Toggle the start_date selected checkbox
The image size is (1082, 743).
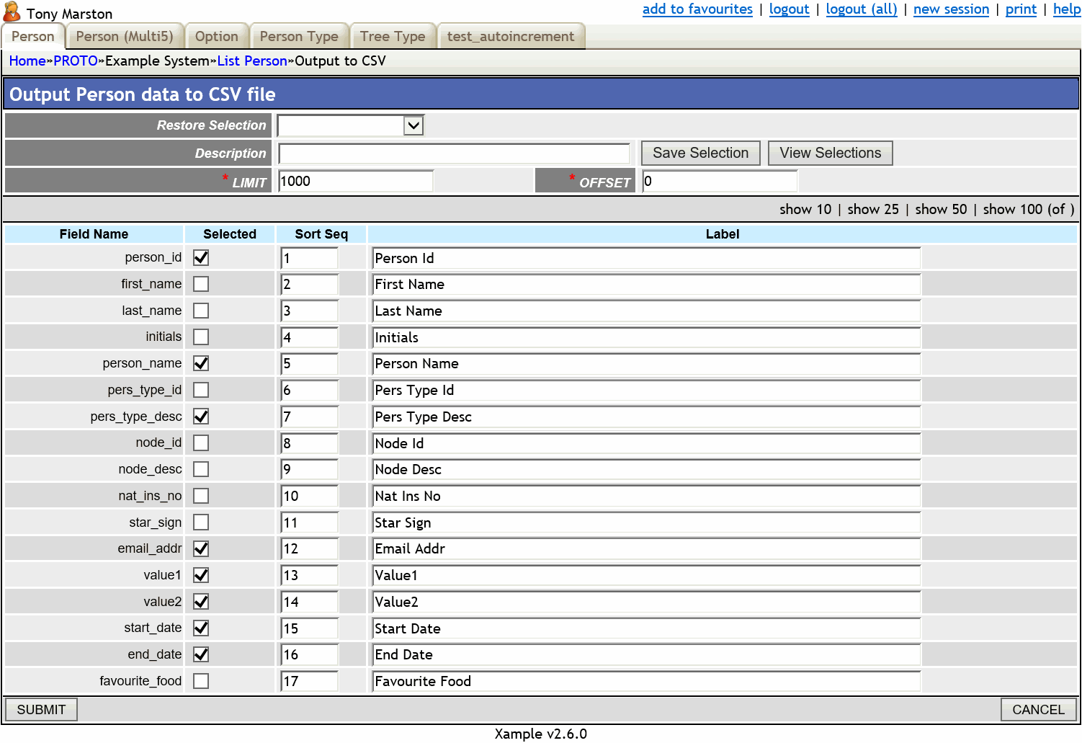(200, 628)
